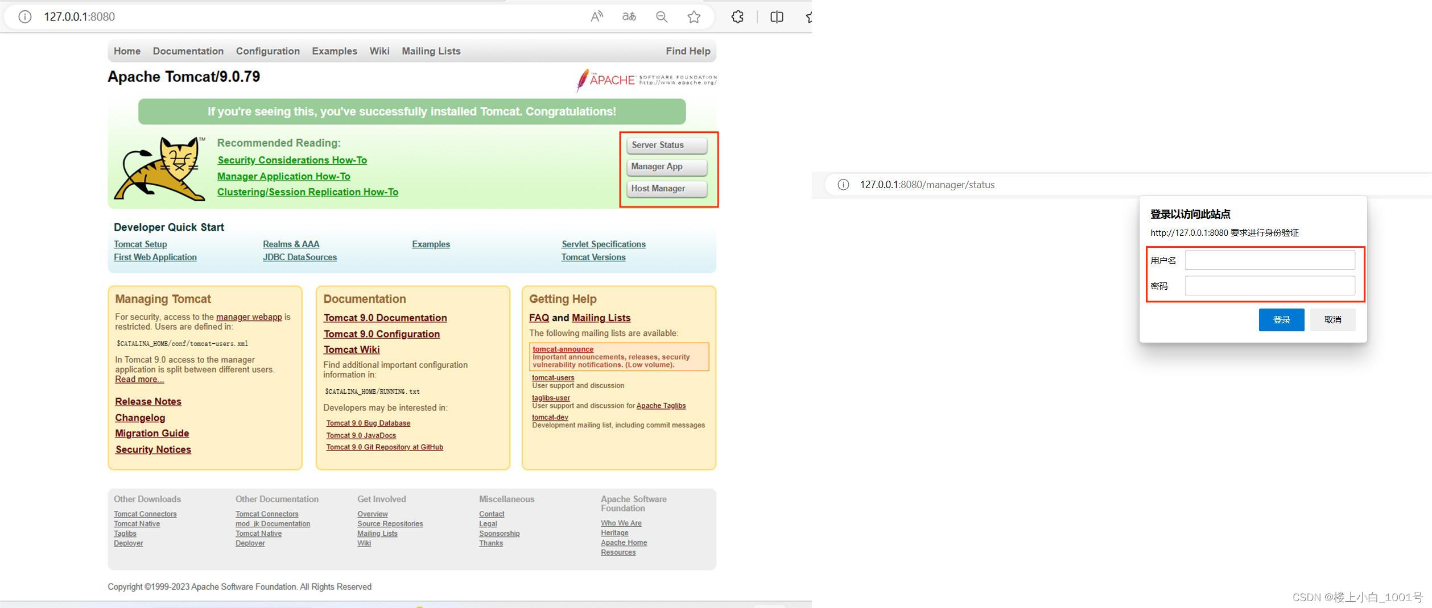The image size is (1432, 608).
Task: Toggle the split screen icon
Action: (777, 16)
